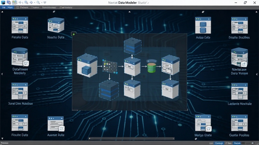The height and width of the screenshot is (145, 259).
Task: Click the icon at the status bar's right end
Action: point(253,143)
